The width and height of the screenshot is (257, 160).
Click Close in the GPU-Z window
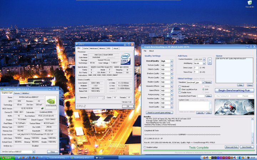pyautogui.click(x=52, y=152)
